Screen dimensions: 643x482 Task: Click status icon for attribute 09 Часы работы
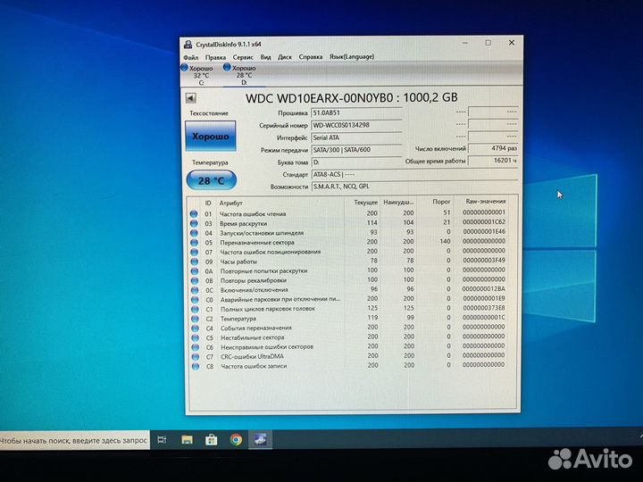[195, 262]
